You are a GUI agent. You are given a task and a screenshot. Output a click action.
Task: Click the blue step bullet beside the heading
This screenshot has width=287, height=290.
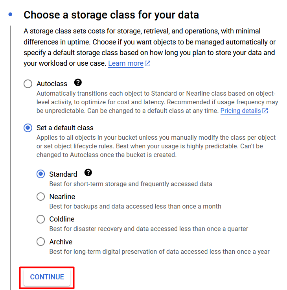pos(10,14)
